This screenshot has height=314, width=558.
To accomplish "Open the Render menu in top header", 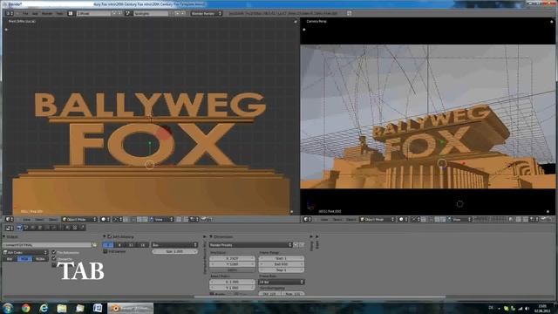I will (47, 14).
